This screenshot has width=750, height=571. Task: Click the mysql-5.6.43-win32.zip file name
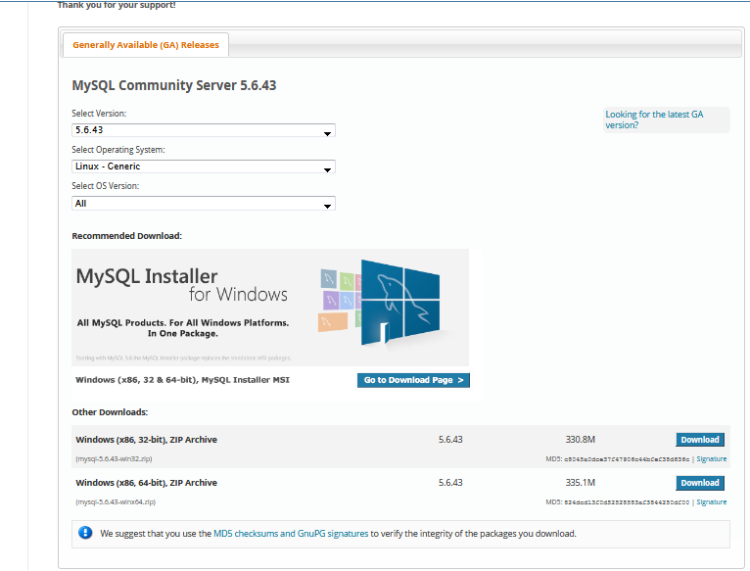(x=114, y=458)
